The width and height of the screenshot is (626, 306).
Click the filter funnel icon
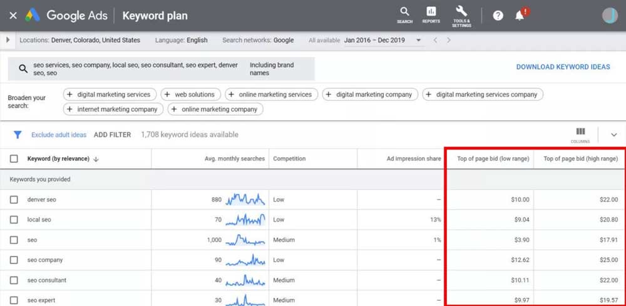[x=18, y=135]
